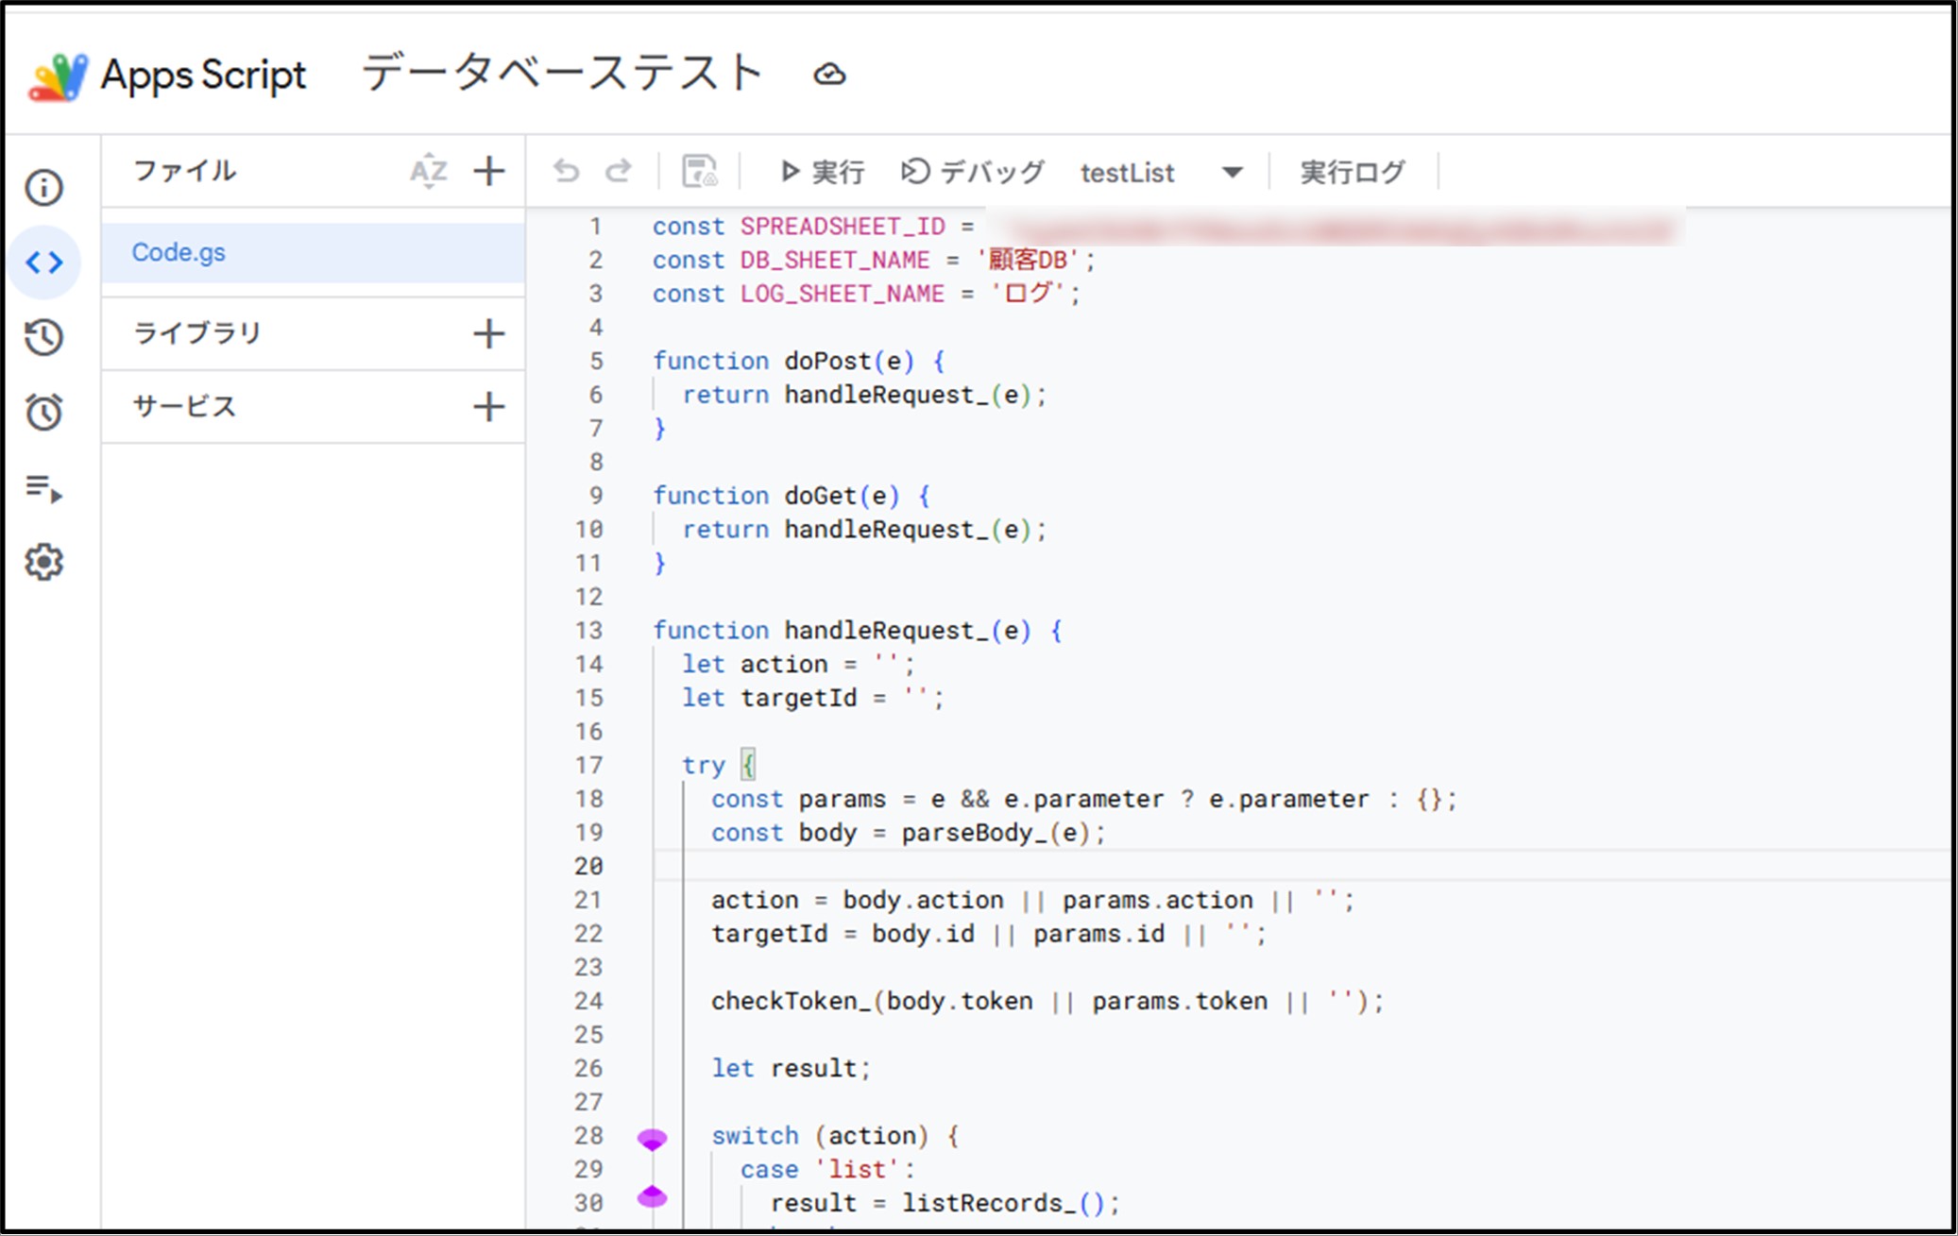1958x1236 pixels.
Task: Click the cloud save status icon
Action: click(829, 74)
